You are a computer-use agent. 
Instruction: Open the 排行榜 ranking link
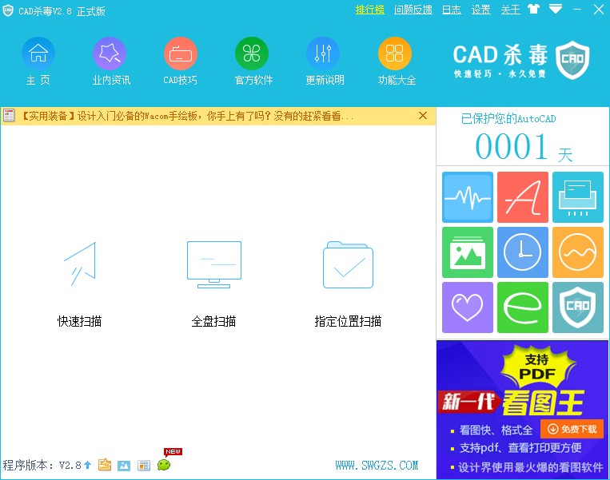point(369,10)
